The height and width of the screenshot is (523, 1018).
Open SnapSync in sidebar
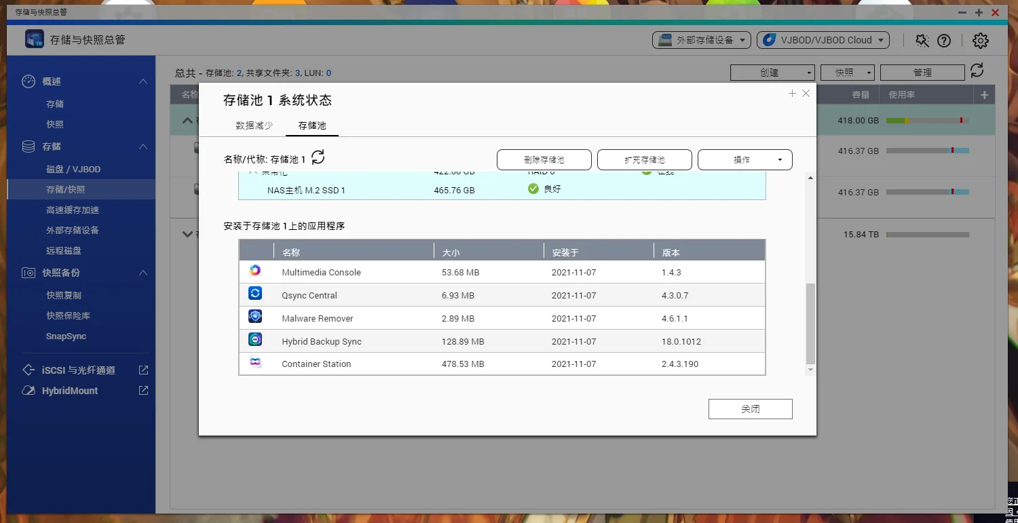(x=66, y=336)
